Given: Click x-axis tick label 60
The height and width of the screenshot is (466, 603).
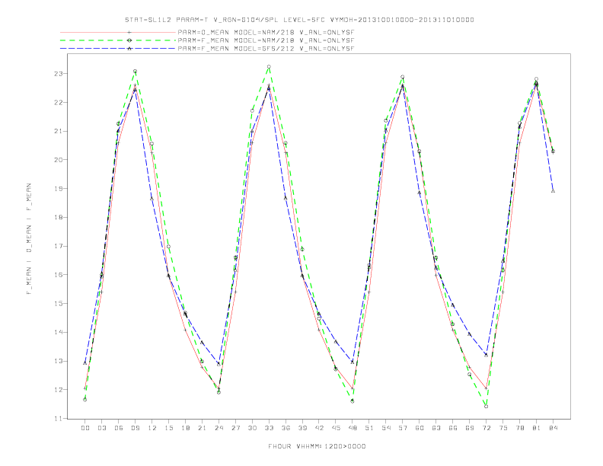Looking at the screenshot, I should 420,428.
